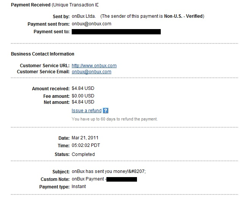Open the Issue a refund link

click(x=86, y=111)
